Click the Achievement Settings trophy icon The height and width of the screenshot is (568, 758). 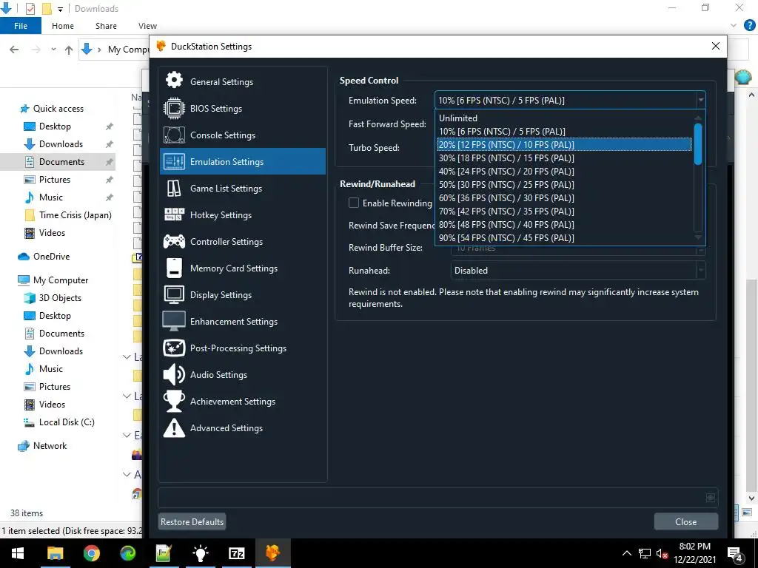pyautogui.click(x=174, y=401)
